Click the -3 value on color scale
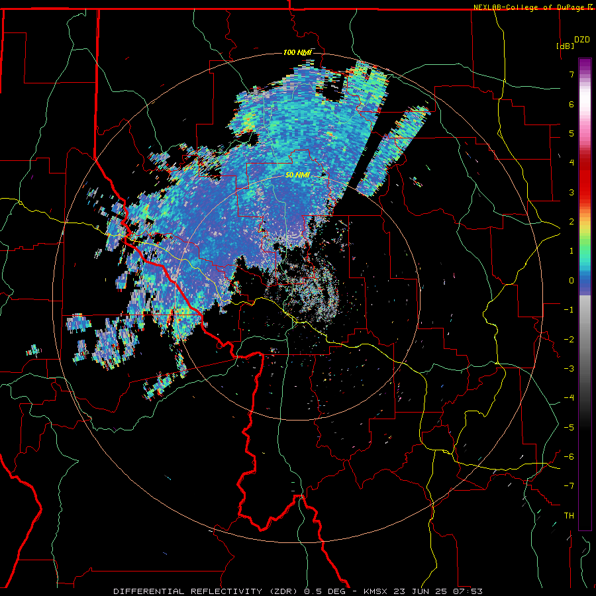Image resolution: width=596 pixels, height=596 pixels. [x=569, y=369]
